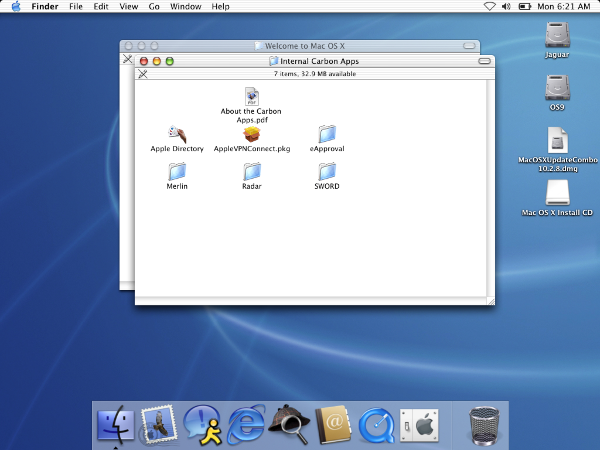Launch iChat from the Dock

[202, 425]
